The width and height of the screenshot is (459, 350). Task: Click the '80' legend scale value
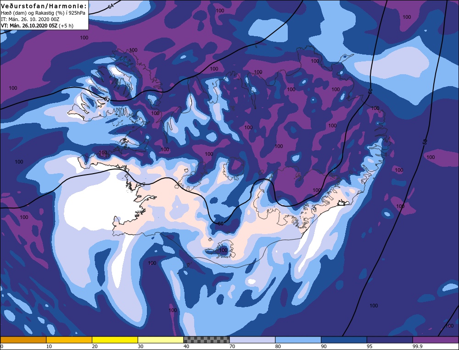tap(278, 346)
